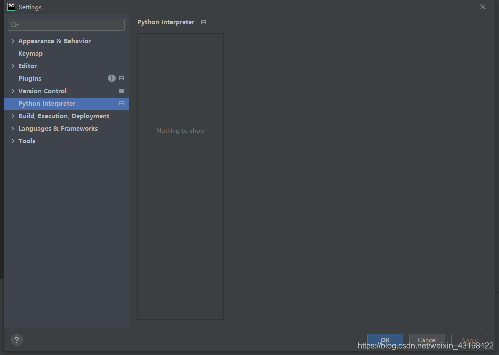The width and height of the screenshot is (499, 355).
Task: Select Build, Execution, Deployment entry
Action: point(64,116)
